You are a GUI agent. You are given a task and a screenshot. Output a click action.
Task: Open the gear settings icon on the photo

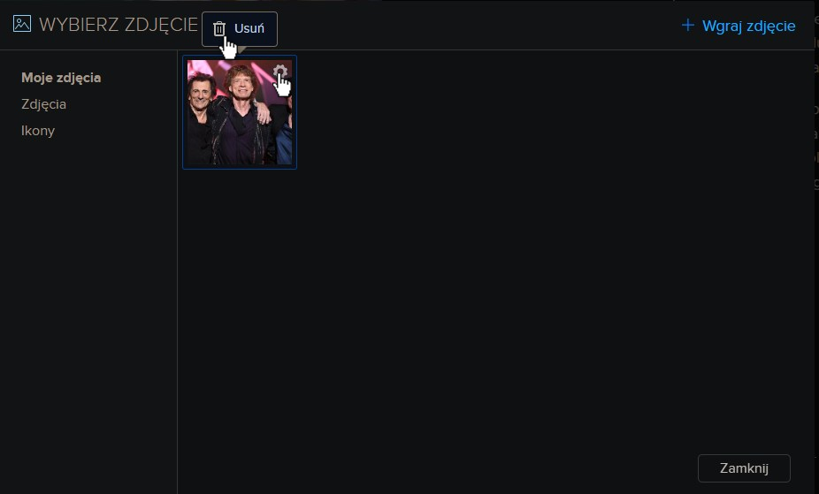point(280,72)
